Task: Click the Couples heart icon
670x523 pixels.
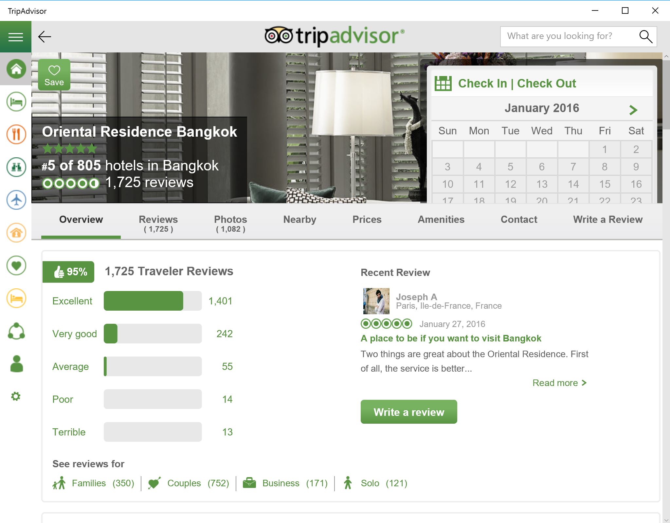Action: click(154, 483)
